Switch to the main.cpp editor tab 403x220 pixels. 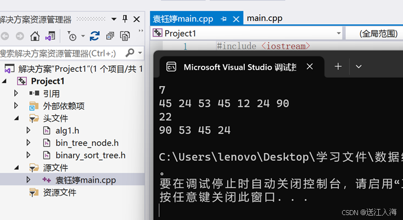pos(265,18)
